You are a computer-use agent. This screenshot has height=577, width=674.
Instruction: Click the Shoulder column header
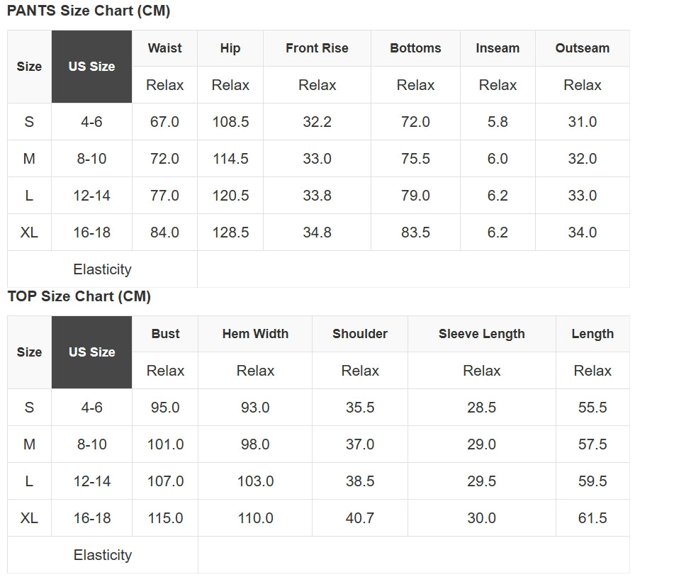[360, 334]
